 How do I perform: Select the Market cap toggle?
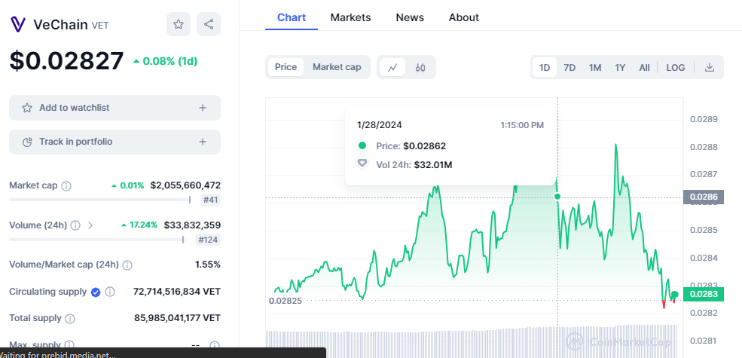point(337,67)
